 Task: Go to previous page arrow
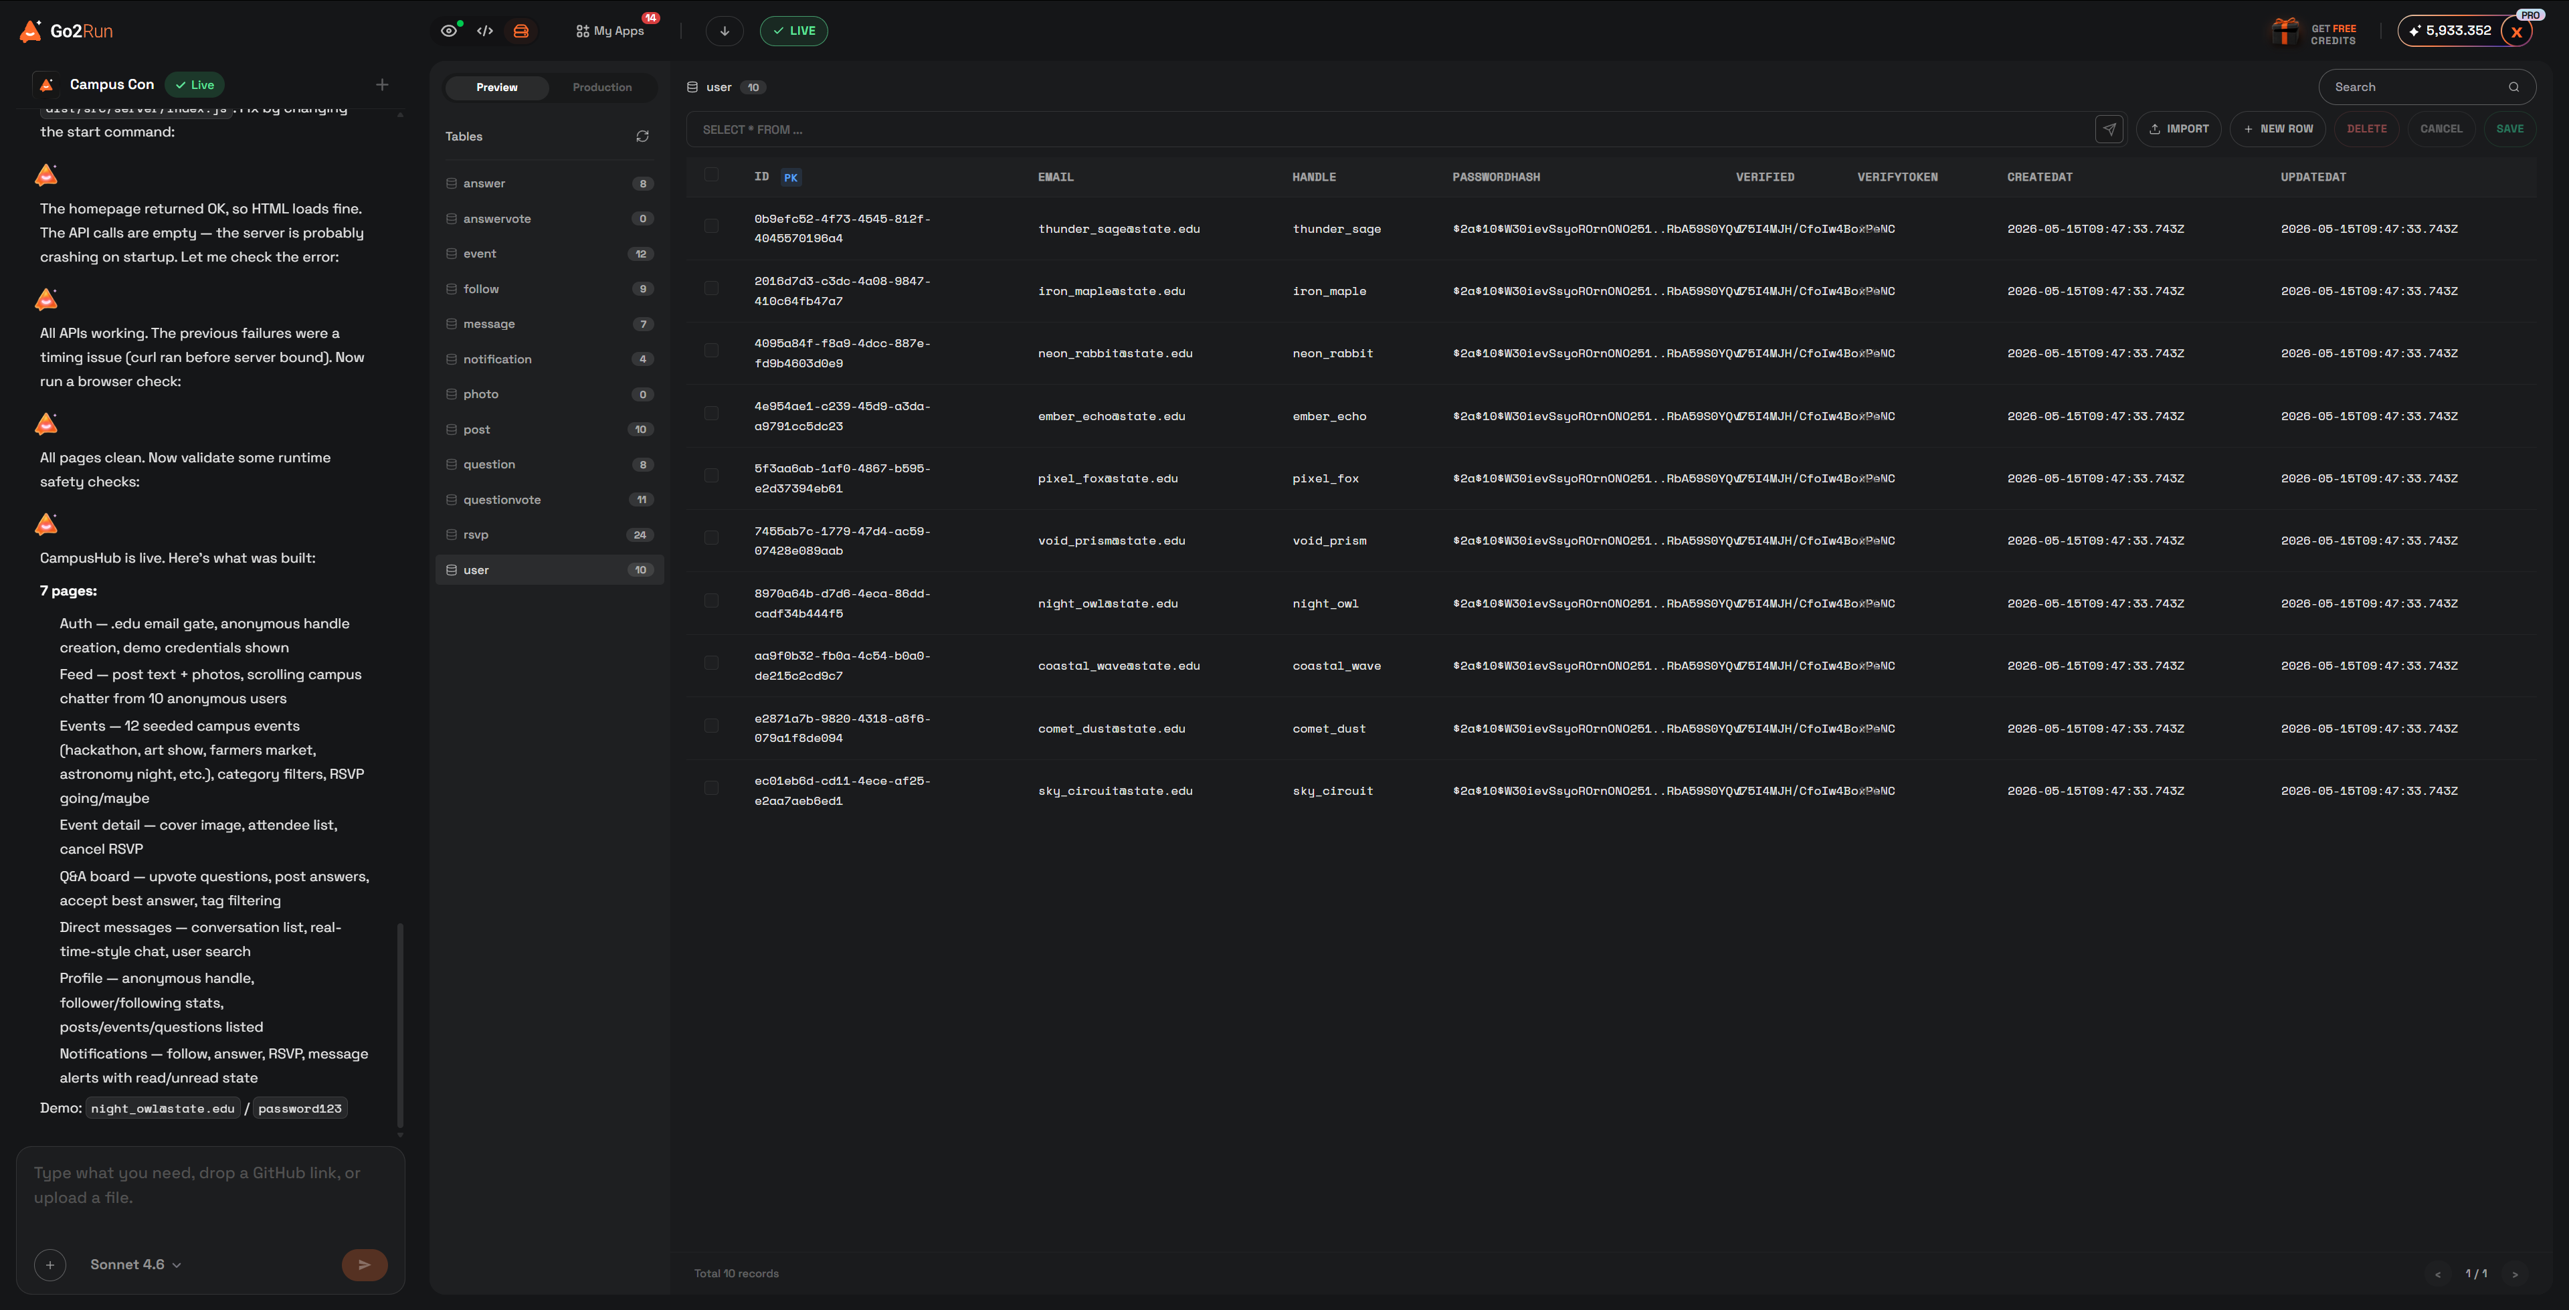pyautogui.click(x=2437, y=1274)
